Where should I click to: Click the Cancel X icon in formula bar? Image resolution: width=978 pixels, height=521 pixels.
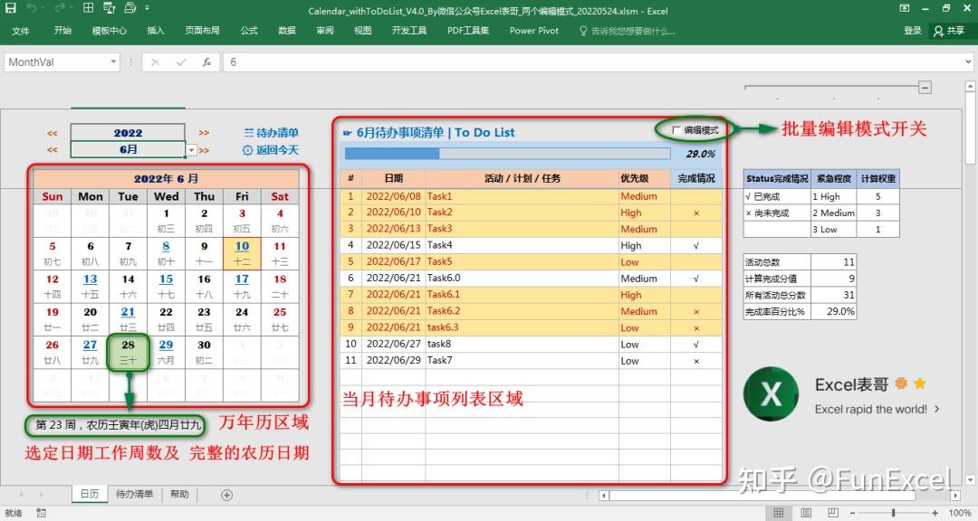coord(156,62)
